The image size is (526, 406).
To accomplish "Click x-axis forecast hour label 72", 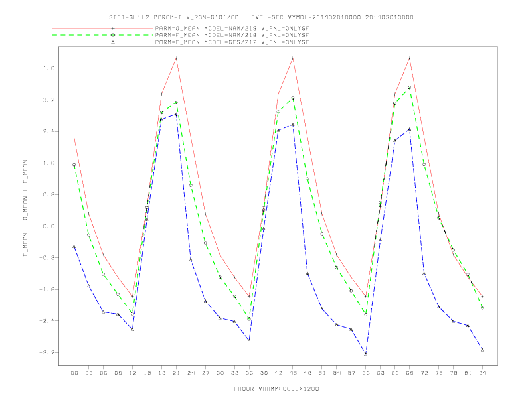I will 424,373.
